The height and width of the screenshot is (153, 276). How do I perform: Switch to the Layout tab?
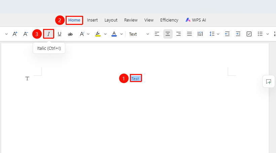(111, 20)
